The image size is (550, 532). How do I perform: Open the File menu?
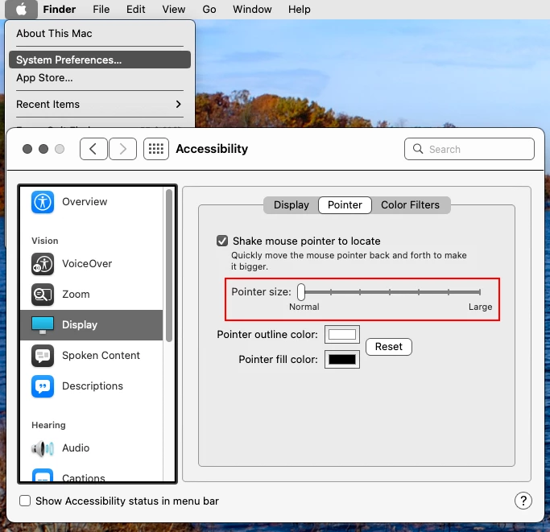pos(101,10)
